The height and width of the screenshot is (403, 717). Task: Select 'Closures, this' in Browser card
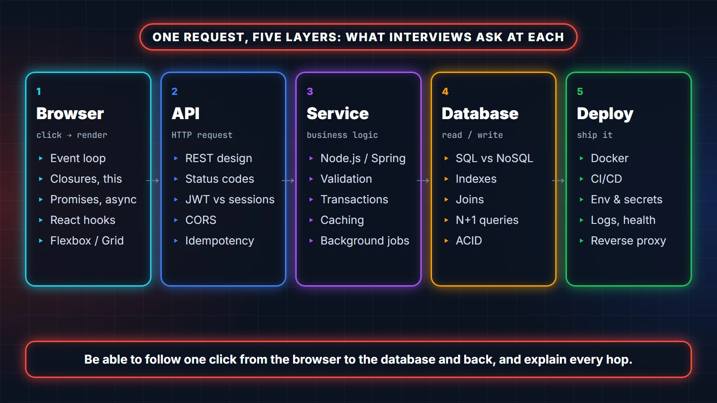click(x=86, y=179)
